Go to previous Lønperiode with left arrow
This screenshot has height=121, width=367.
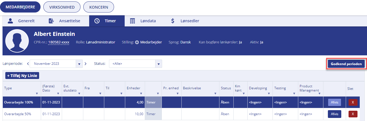(28, 64)
